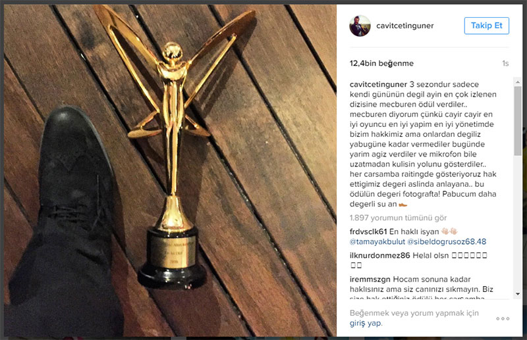Open cavitcetinguner username in header
This screenshot has height=340, width=527.
[405, 26]
